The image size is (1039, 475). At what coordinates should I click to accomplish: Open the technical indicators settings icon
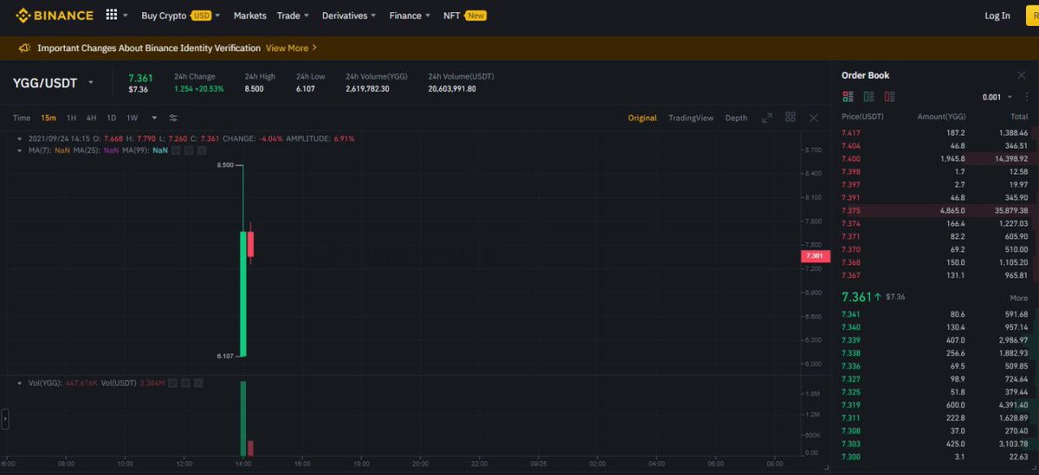pyautogui.click(x=173, y=118)
